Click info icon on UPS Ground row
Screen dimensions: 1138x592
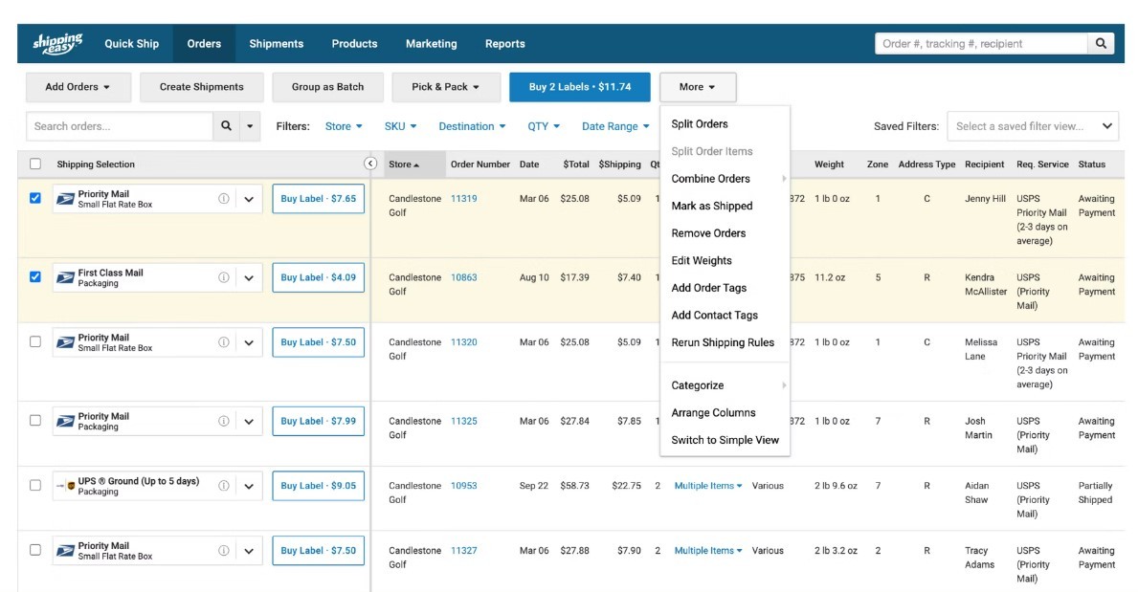point(224,486)
